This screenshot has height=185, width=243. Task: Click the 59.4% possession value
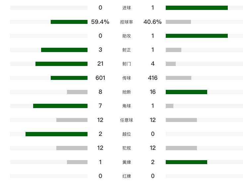[x=100, y=22]
